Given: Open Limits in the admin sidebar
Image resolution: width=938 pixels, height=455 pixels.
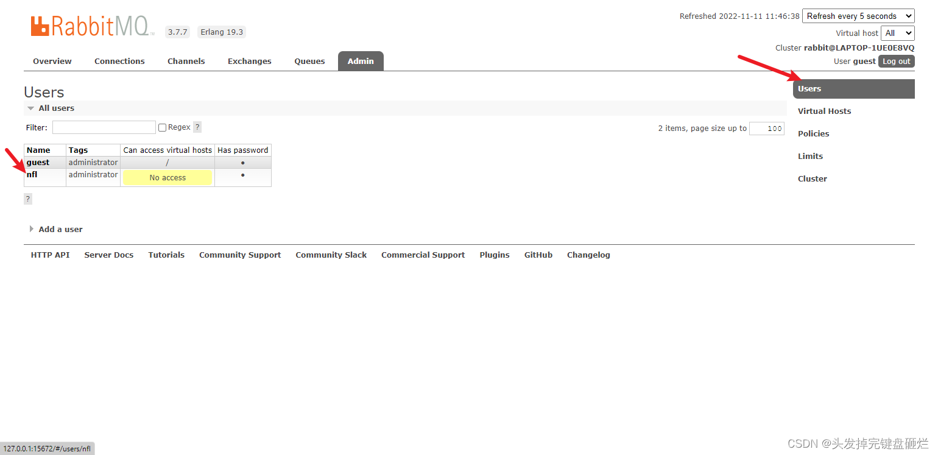Looking at the screenshot, I should coord(811,157).
